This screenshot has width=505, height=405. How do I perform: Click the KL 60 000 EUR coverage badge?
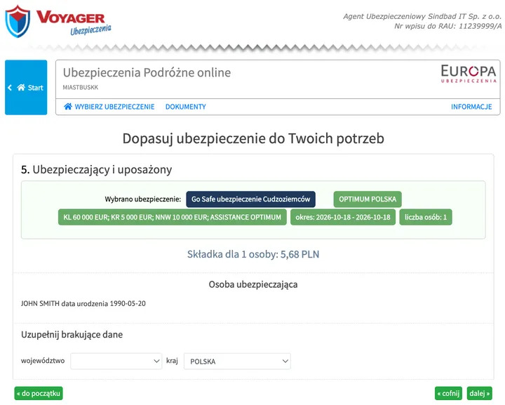click(x=173, y=217)
